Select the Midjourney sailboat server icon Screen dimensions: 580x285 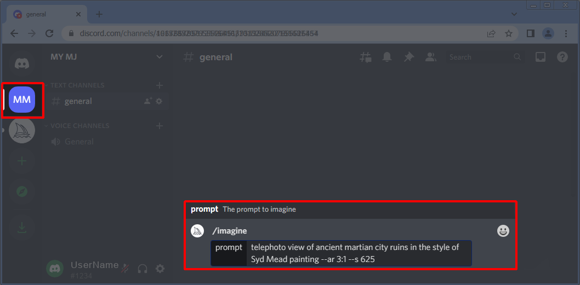tap(22, 130)
